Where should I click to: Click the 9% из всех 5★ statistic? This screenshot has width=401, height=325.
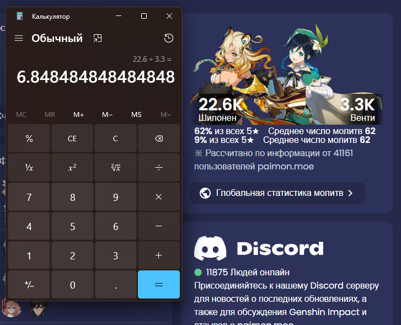224,140
